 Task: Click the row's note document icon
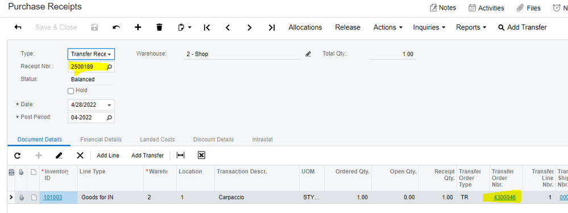[34, 198]
